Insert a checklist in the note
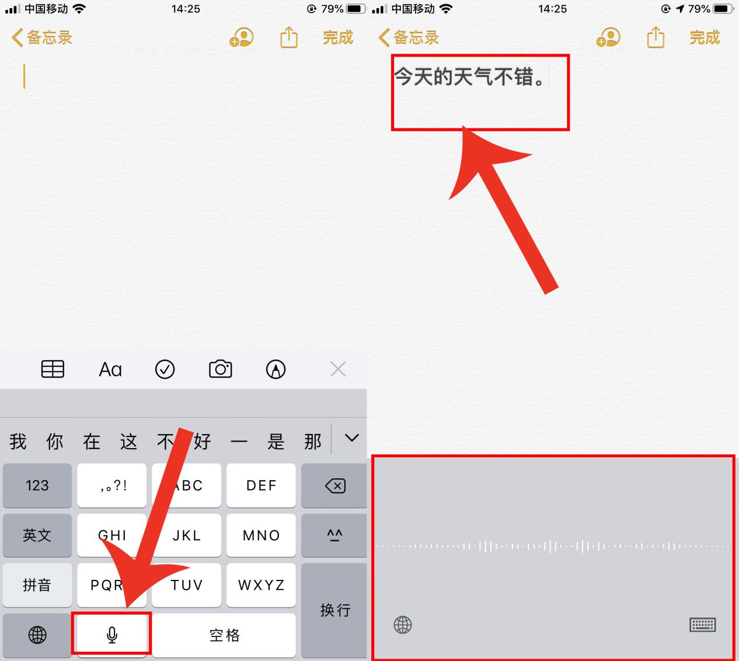This screenshot has height=661, width=739. (x=165, y=369)
